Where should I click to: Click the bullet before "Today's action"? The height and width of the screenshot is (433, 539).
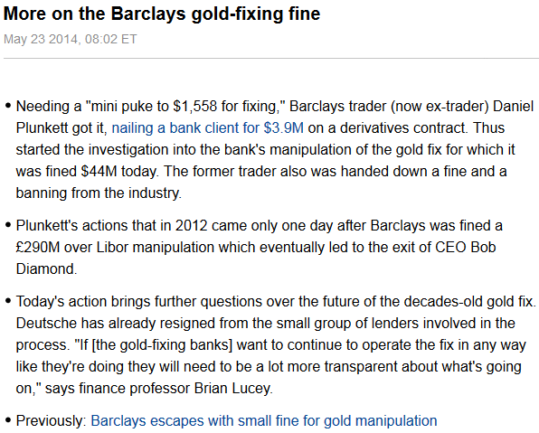[8, 301]
